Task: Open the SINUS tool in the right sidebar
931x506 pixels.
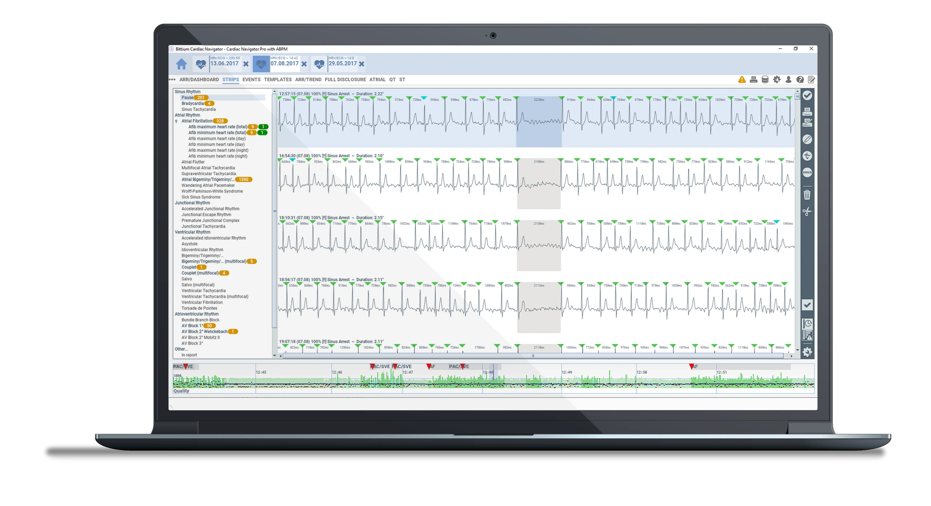Action: click(807, 172)
